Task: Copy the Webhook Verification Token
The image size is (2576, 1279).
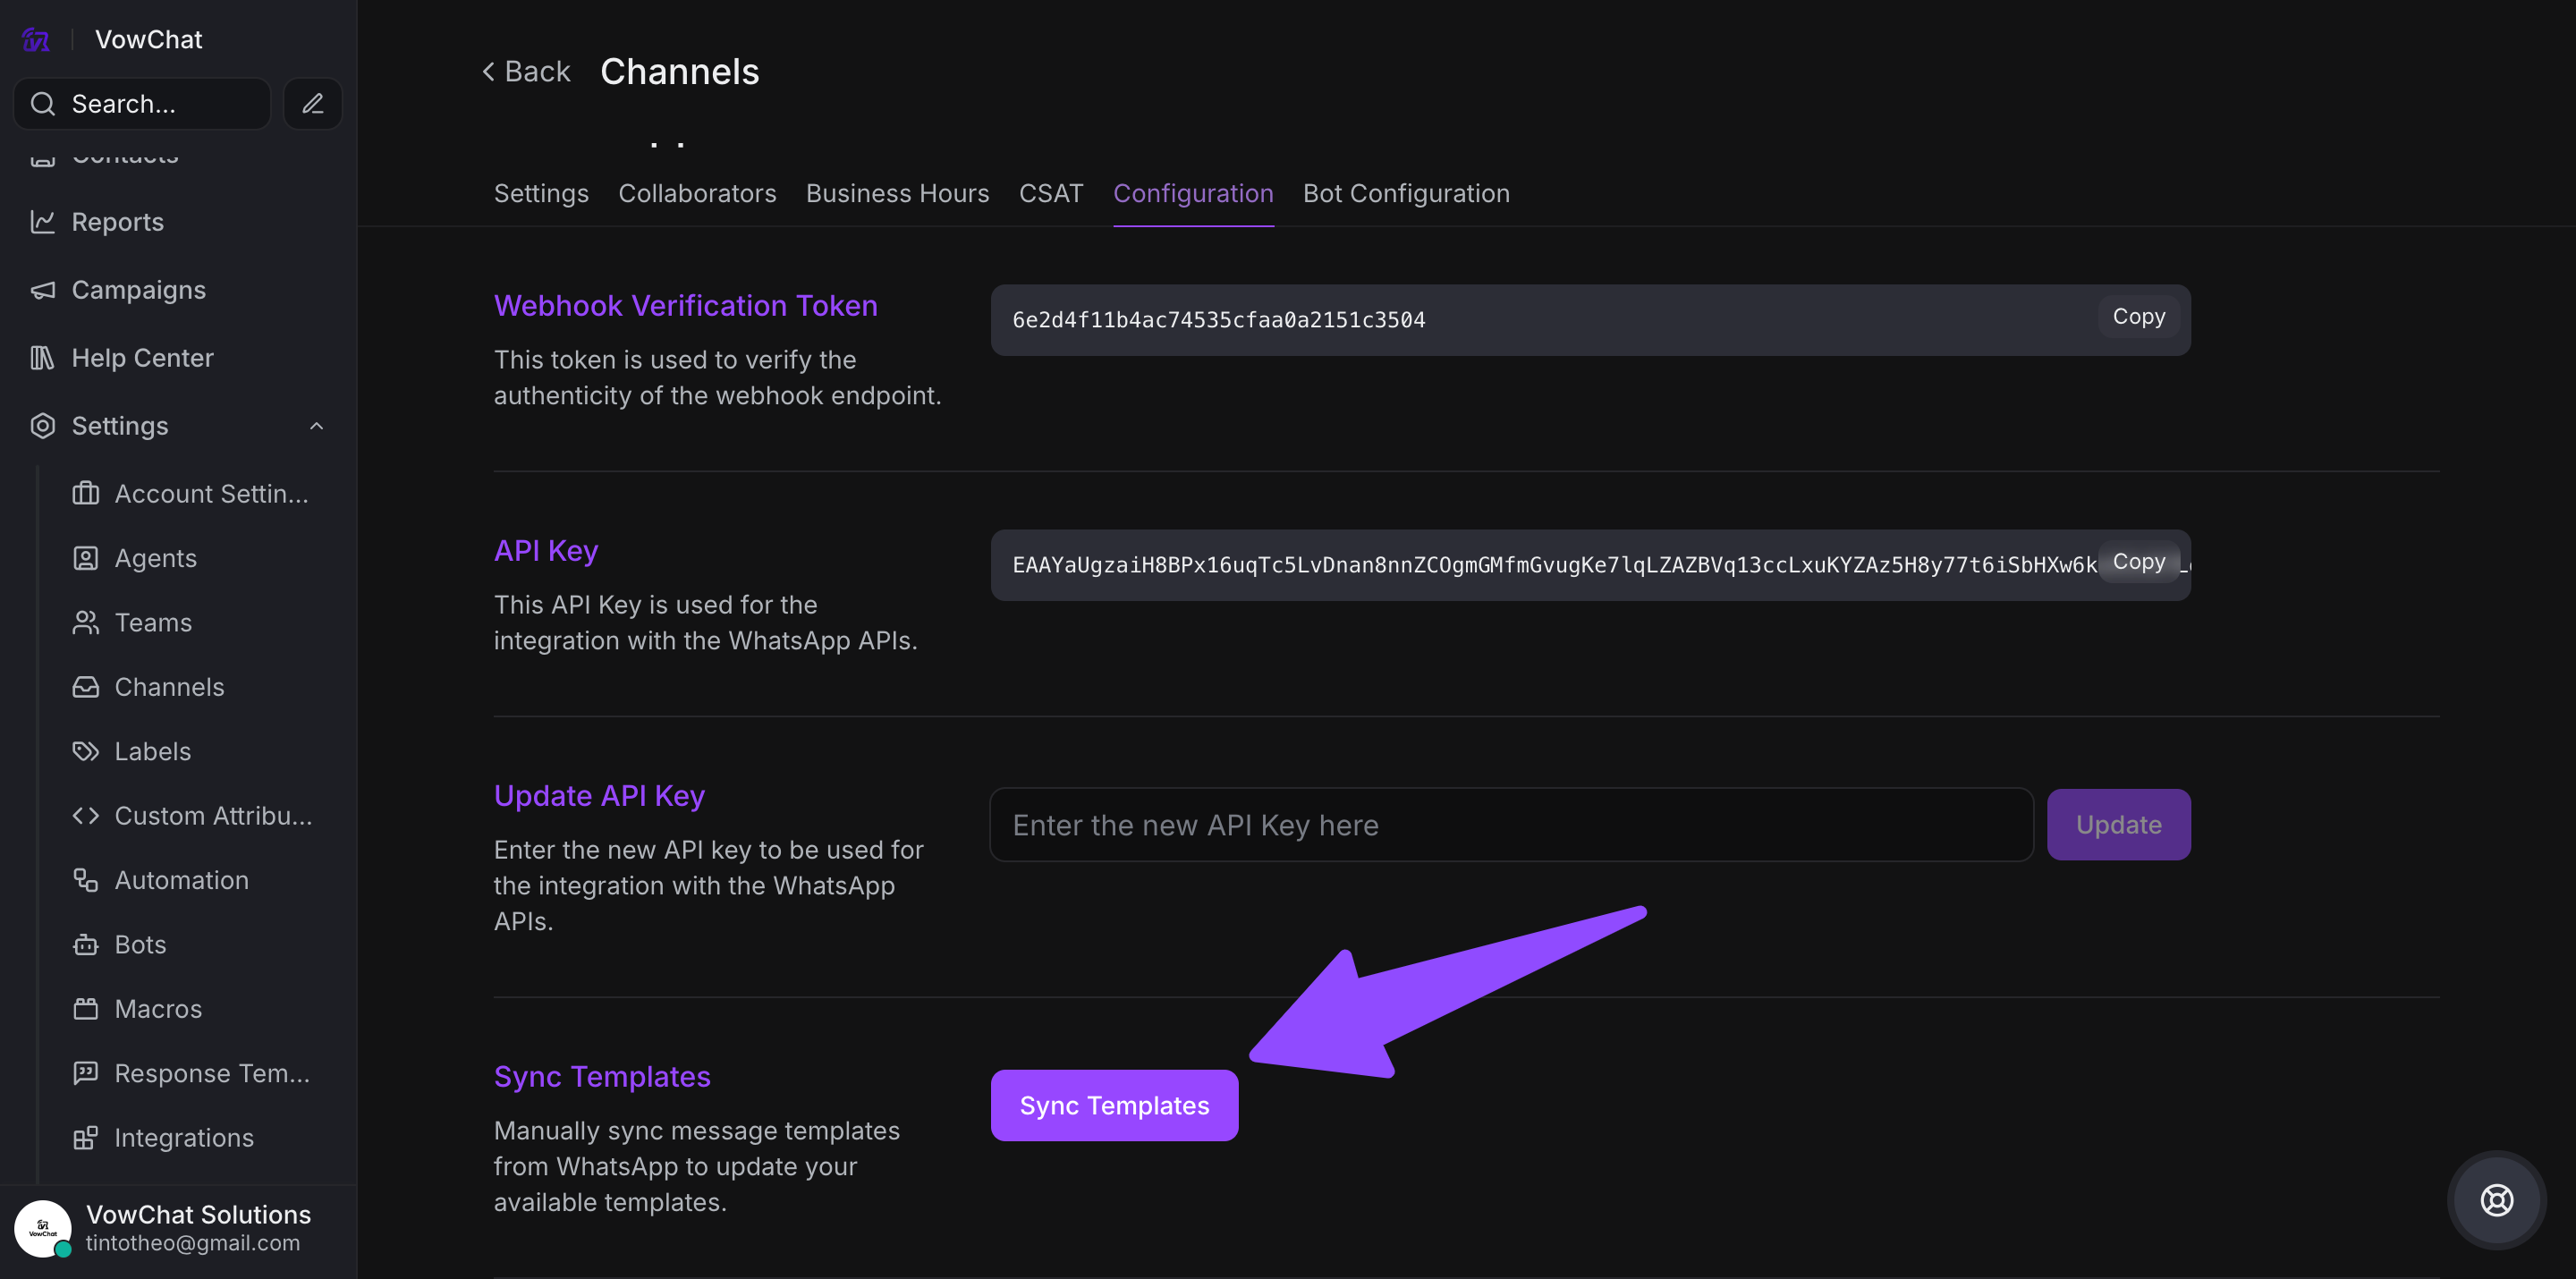Action: (2138, 317)
